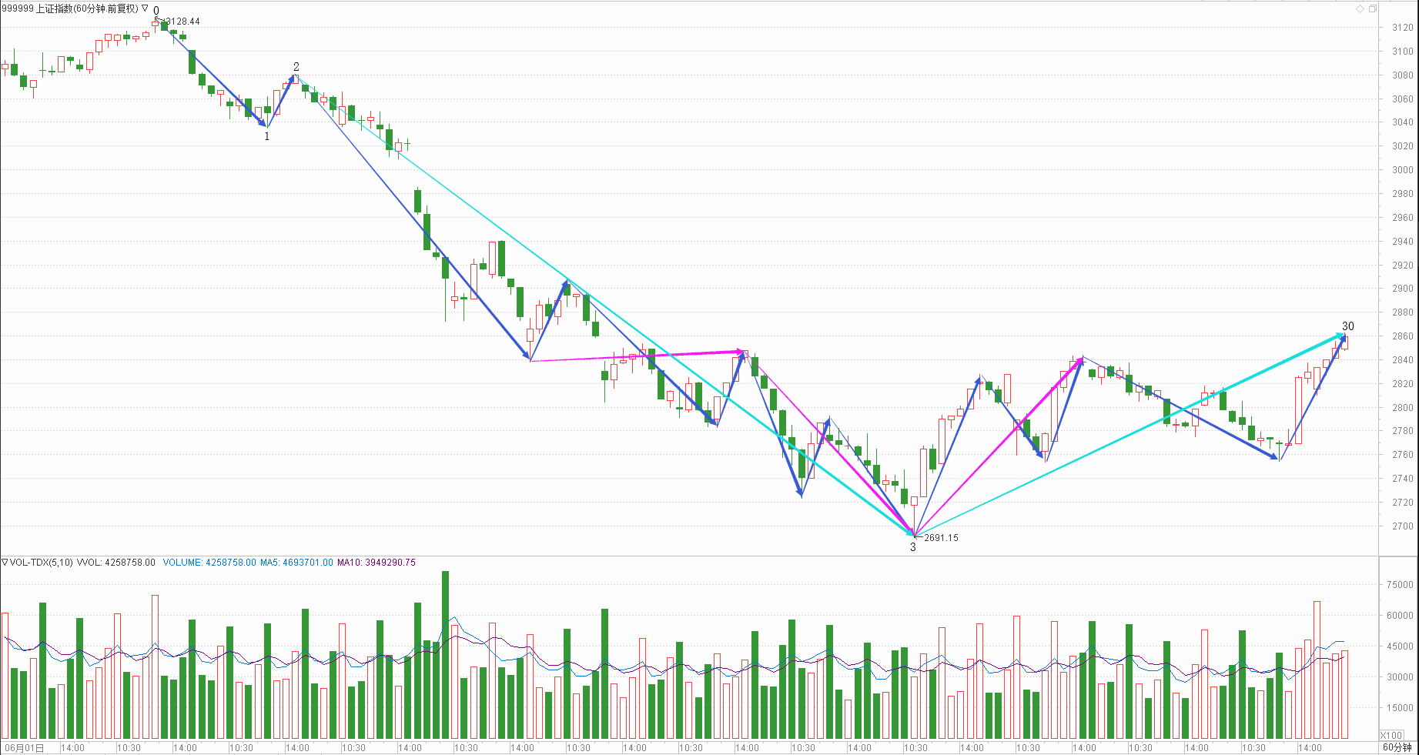
Task: Click the overlapping-squares restore icon in chart corner
Action: pyautogui.click(x=1372, y=8)
